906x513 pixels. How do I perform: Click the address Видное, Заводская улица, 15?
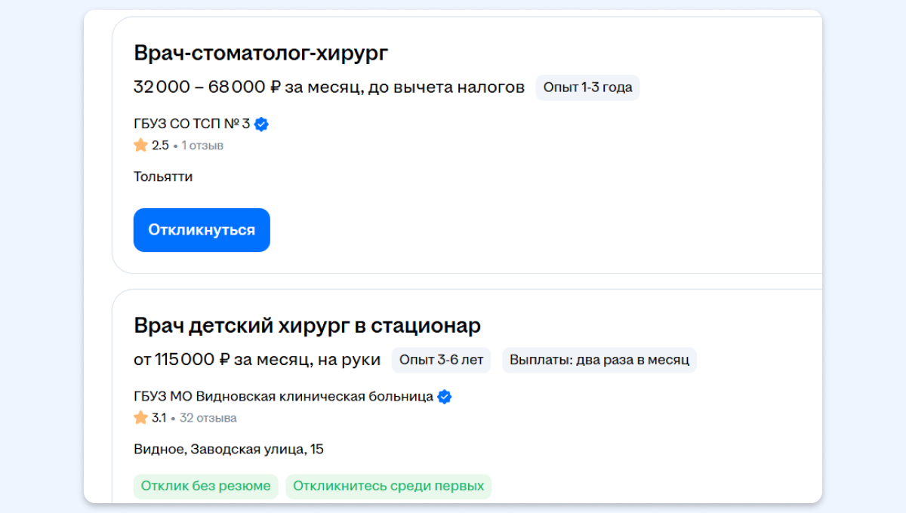(229, 450)
